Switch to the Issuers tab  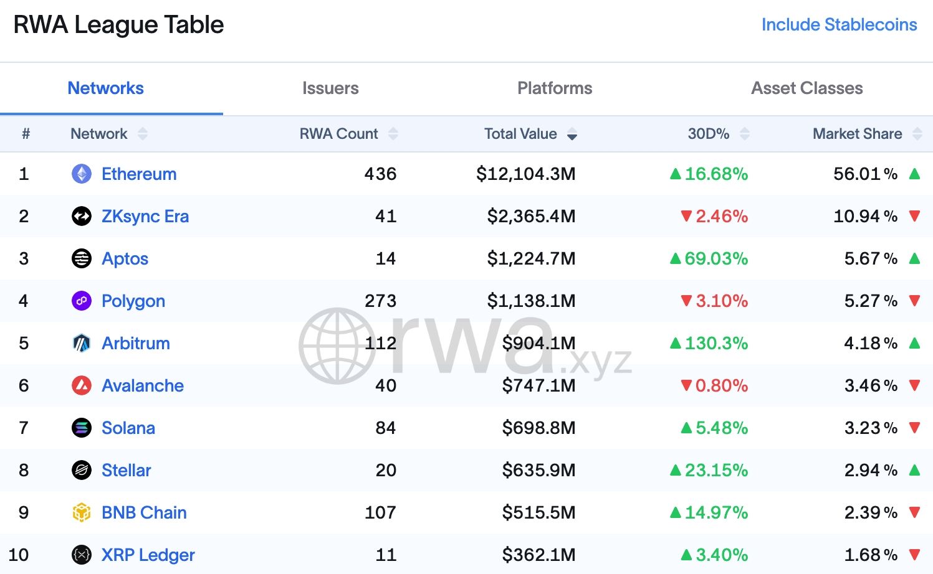(x=330, y=88)
